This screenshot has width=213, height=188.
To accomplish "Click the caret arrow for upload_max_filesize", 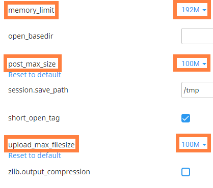I will coord(204,145).
